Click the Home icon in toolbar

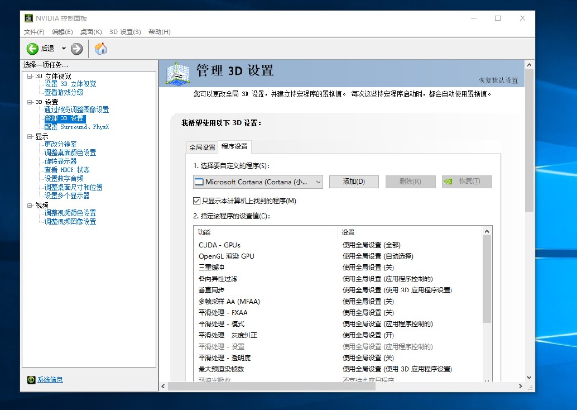pos(100,49)
